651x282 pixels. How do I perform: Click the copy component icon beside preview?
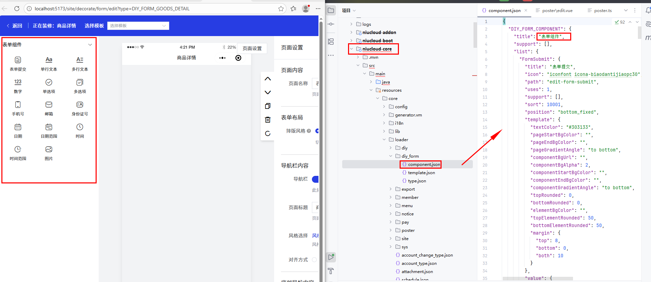pos(268,106)
